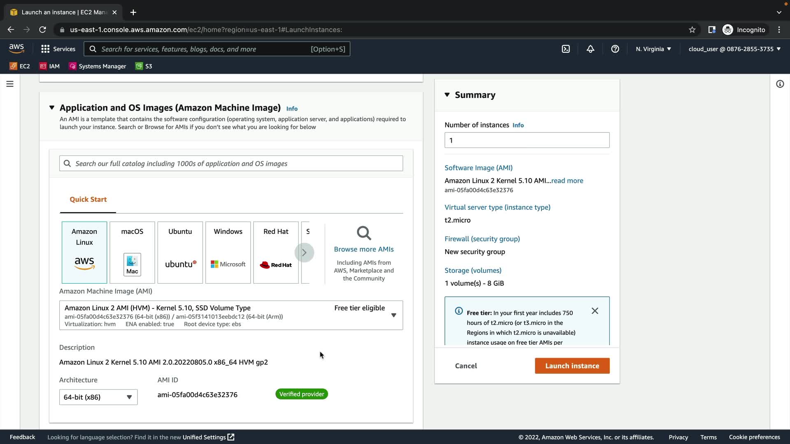
Task: Dismiss the Free tier notice
Action: pyautogui.click(x=595, y=311)
